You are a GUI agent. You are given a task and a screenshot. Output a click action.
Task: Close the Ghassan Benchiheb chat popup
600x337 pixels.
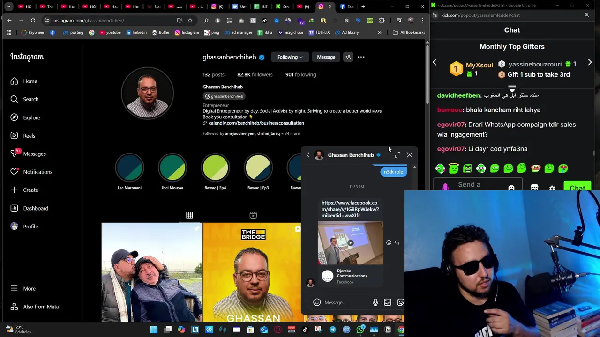point(409,155)
